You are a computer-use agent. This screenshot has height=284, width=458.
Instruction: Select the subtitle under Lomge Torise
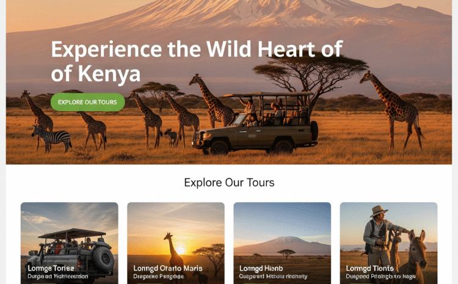(x=57, y=277)
